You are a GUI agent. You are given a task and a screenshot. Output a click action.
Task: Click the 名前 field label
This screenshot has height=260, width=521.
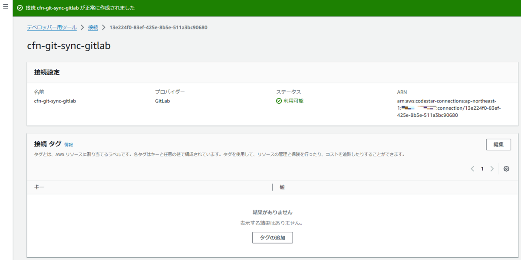(x=39, y=92)
